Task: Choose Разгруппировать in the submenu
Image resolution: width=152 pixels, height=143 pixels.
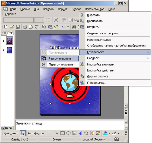Action: (x=60, y=58)
